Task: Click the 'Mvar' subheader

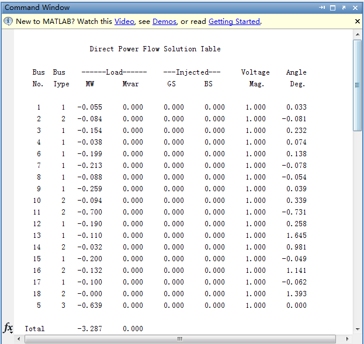Action: 130,84
